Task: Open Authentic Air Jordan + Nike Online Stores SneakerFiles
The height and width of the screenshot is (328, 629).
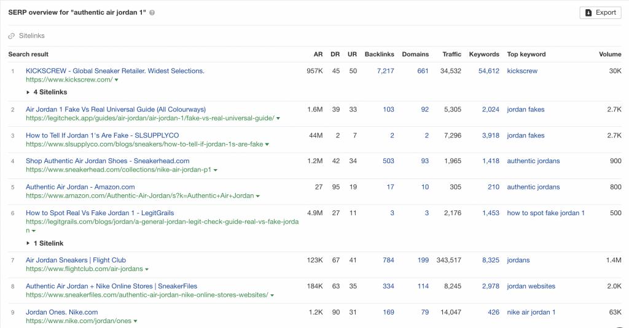Action: pos(112,286)
